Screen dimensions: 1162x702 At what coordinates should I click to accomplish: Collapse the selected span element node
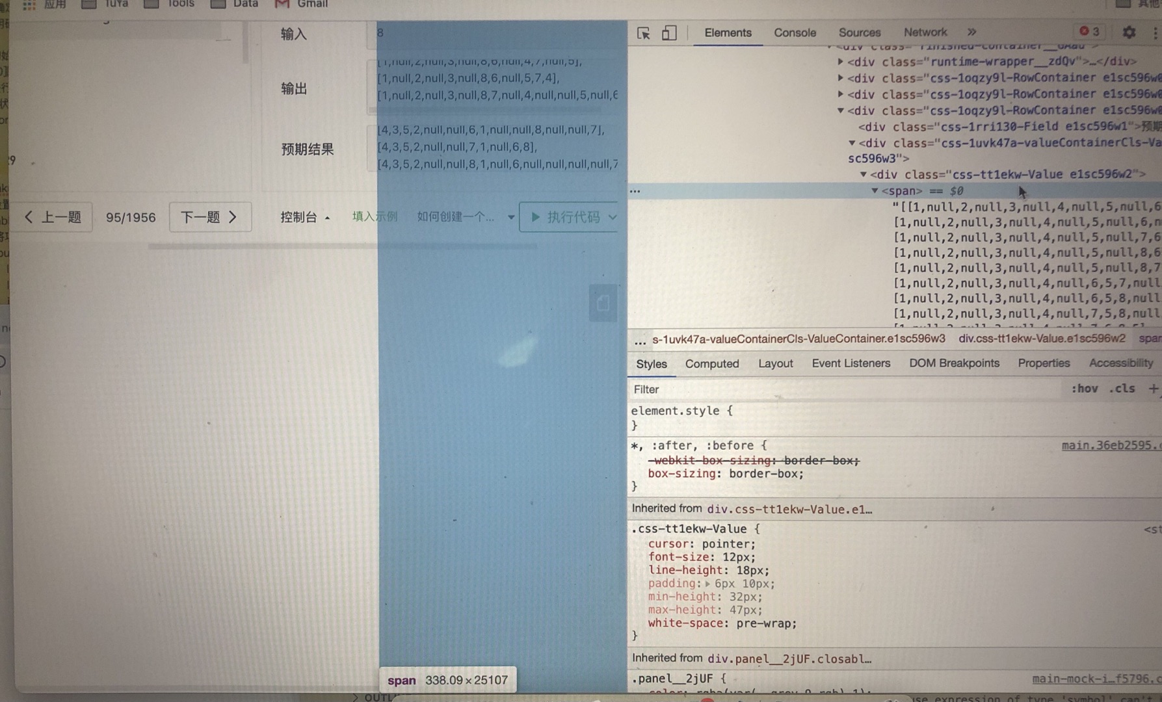[875, 191]
